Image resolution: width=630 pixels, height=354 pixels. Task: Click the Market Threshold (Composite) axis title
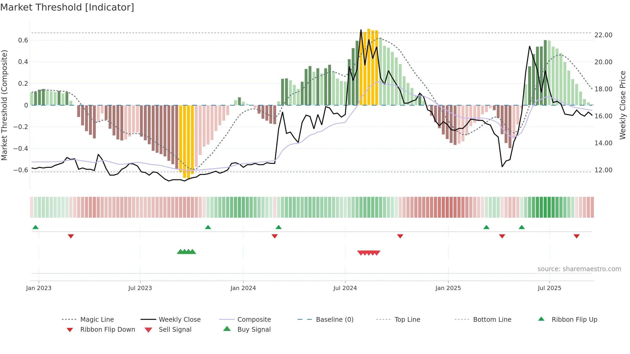point(4,105)
